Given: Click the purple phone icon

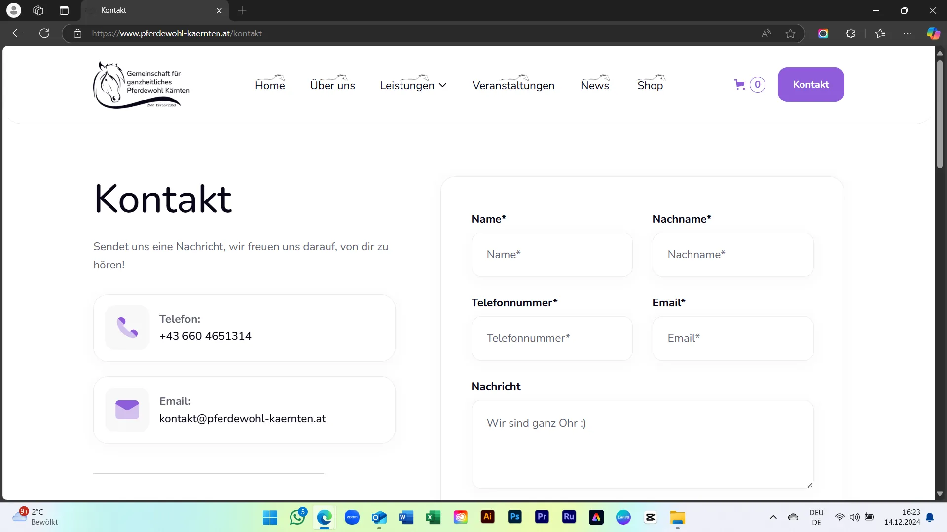Looking at the screenshot, I should pyautogui.click(x=127, y=328).
